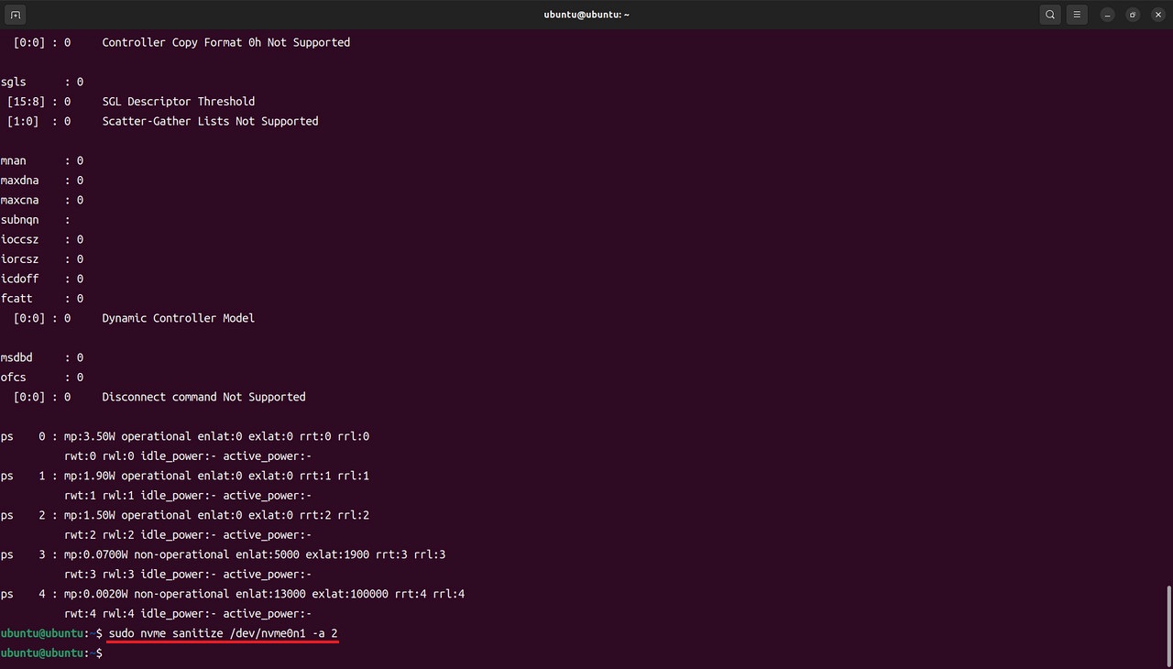Click 'Disconnect command Not Supported' text
Image resolution: width=1173 pixels, height=669 pixels.
coord(203,397)
